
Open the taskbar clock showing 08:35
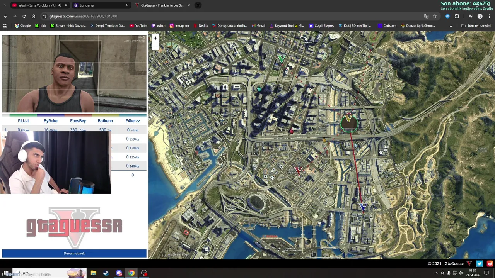(x=473, y=273)
